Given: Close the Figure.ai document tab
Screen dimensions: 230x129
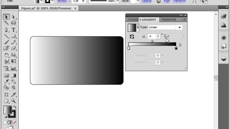Looking at the screenshot, I should [x=75, y=9].
